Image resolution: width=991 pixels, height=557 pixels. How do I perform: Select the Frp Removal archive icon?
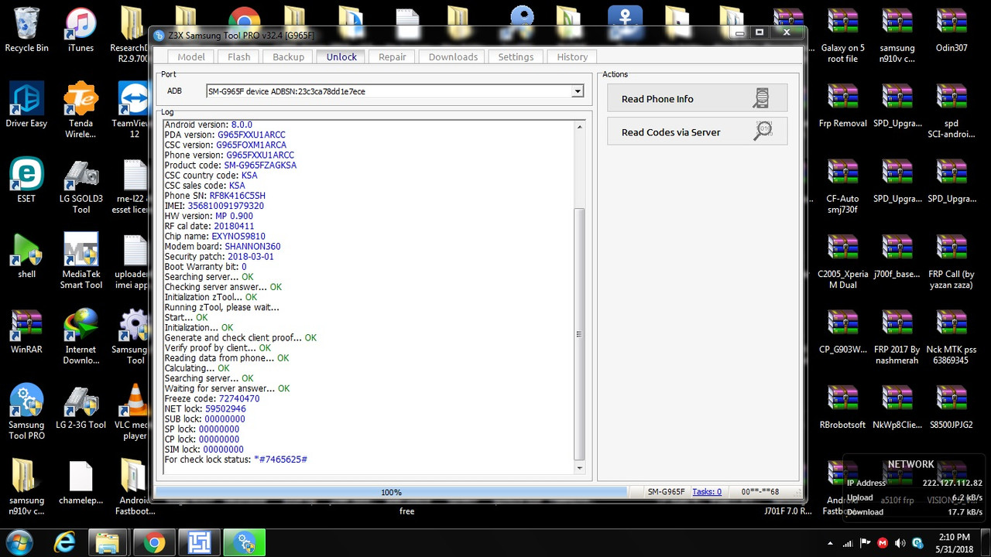tap(842, 104)
